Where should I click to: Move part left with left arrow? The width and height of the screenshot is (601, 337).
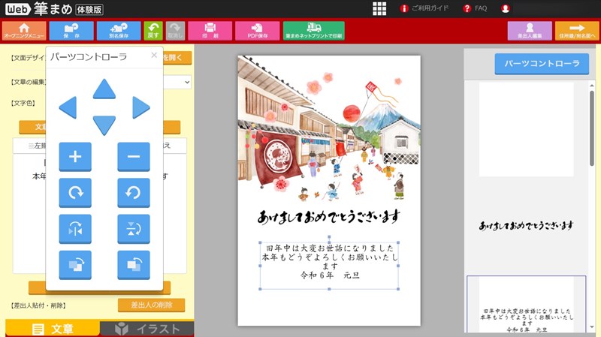(x=68, y=107)
